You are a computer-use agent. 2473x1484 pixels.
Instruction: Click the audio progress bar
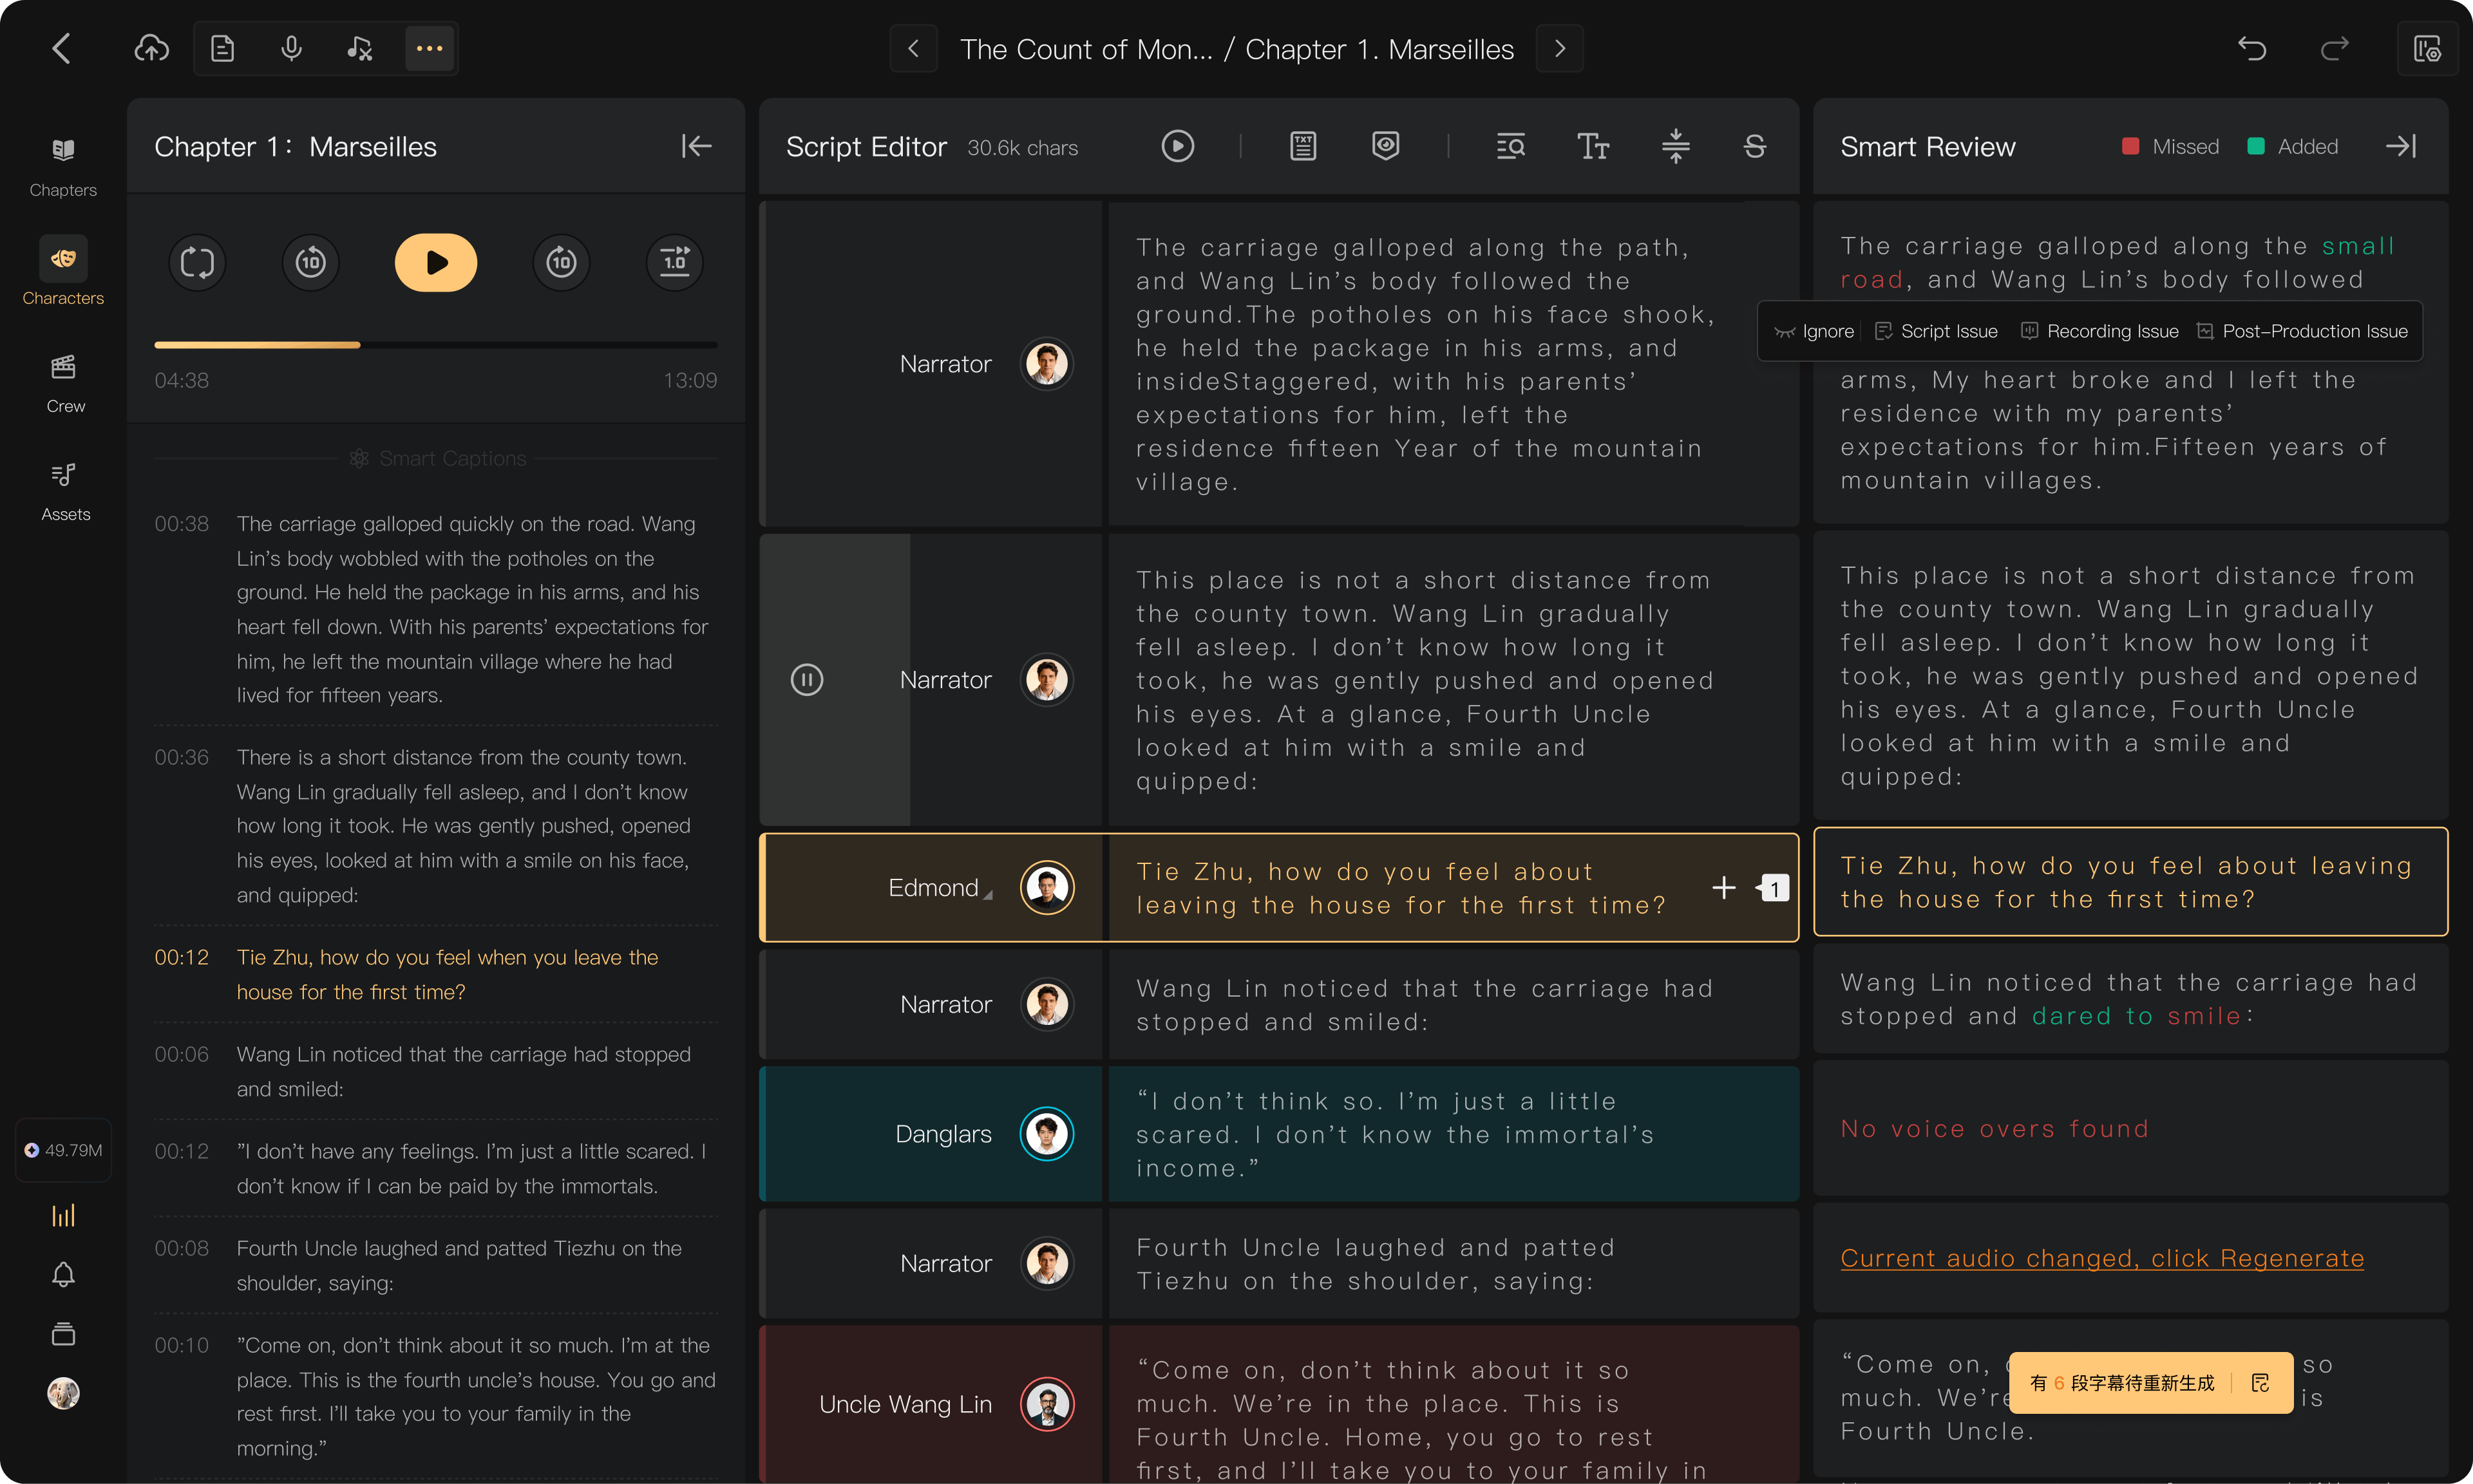(436, 344)
